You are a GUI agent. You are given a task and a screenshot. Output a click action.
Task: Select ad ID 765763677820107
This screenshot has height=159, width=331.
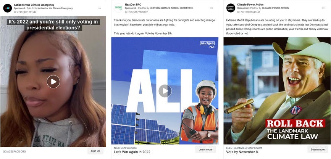pos(136,12)
